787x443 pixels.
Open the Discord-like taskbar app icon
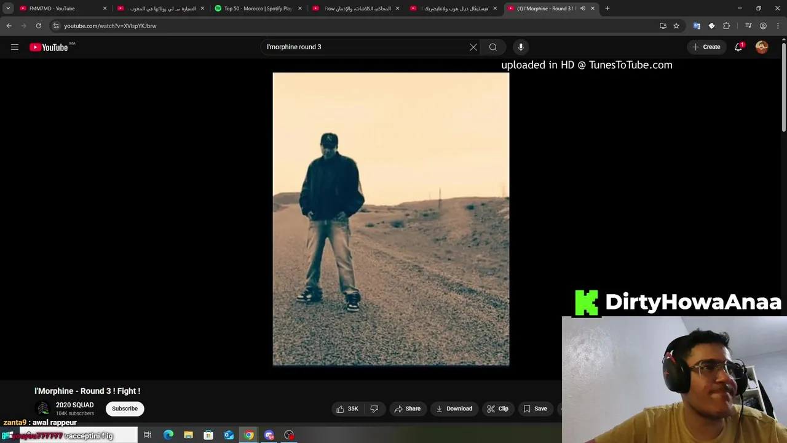(269, 435)
